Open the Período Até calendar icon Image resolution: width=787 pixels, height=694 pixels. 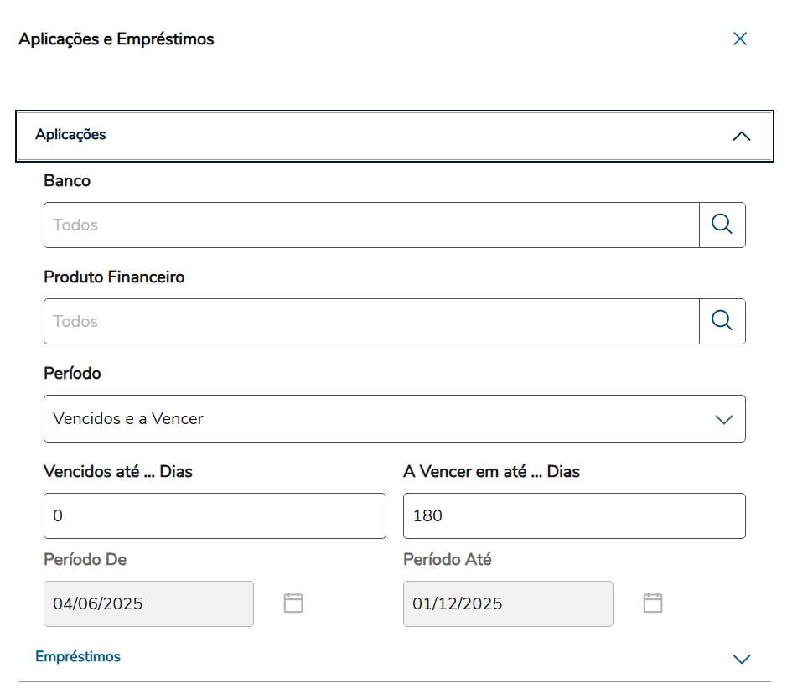tap(653, 603)
